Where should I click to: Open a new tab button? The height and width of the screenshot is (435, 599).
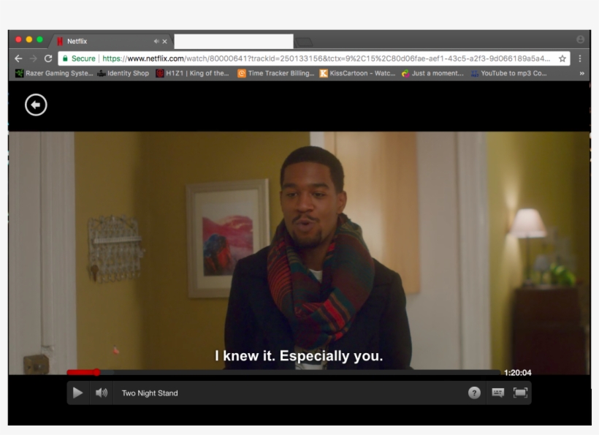click(304, 42)
